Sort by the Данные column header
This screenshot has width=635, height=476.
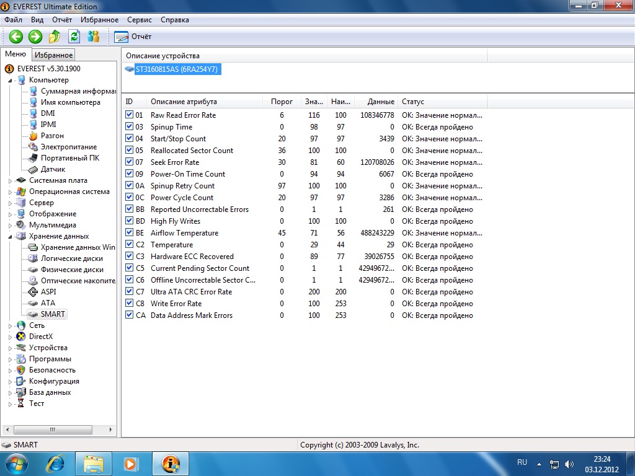[x=376, y=102]
